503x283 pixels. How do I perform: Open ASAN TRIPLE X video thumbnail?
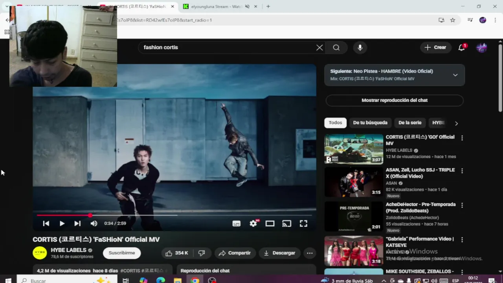click(354, 182)
